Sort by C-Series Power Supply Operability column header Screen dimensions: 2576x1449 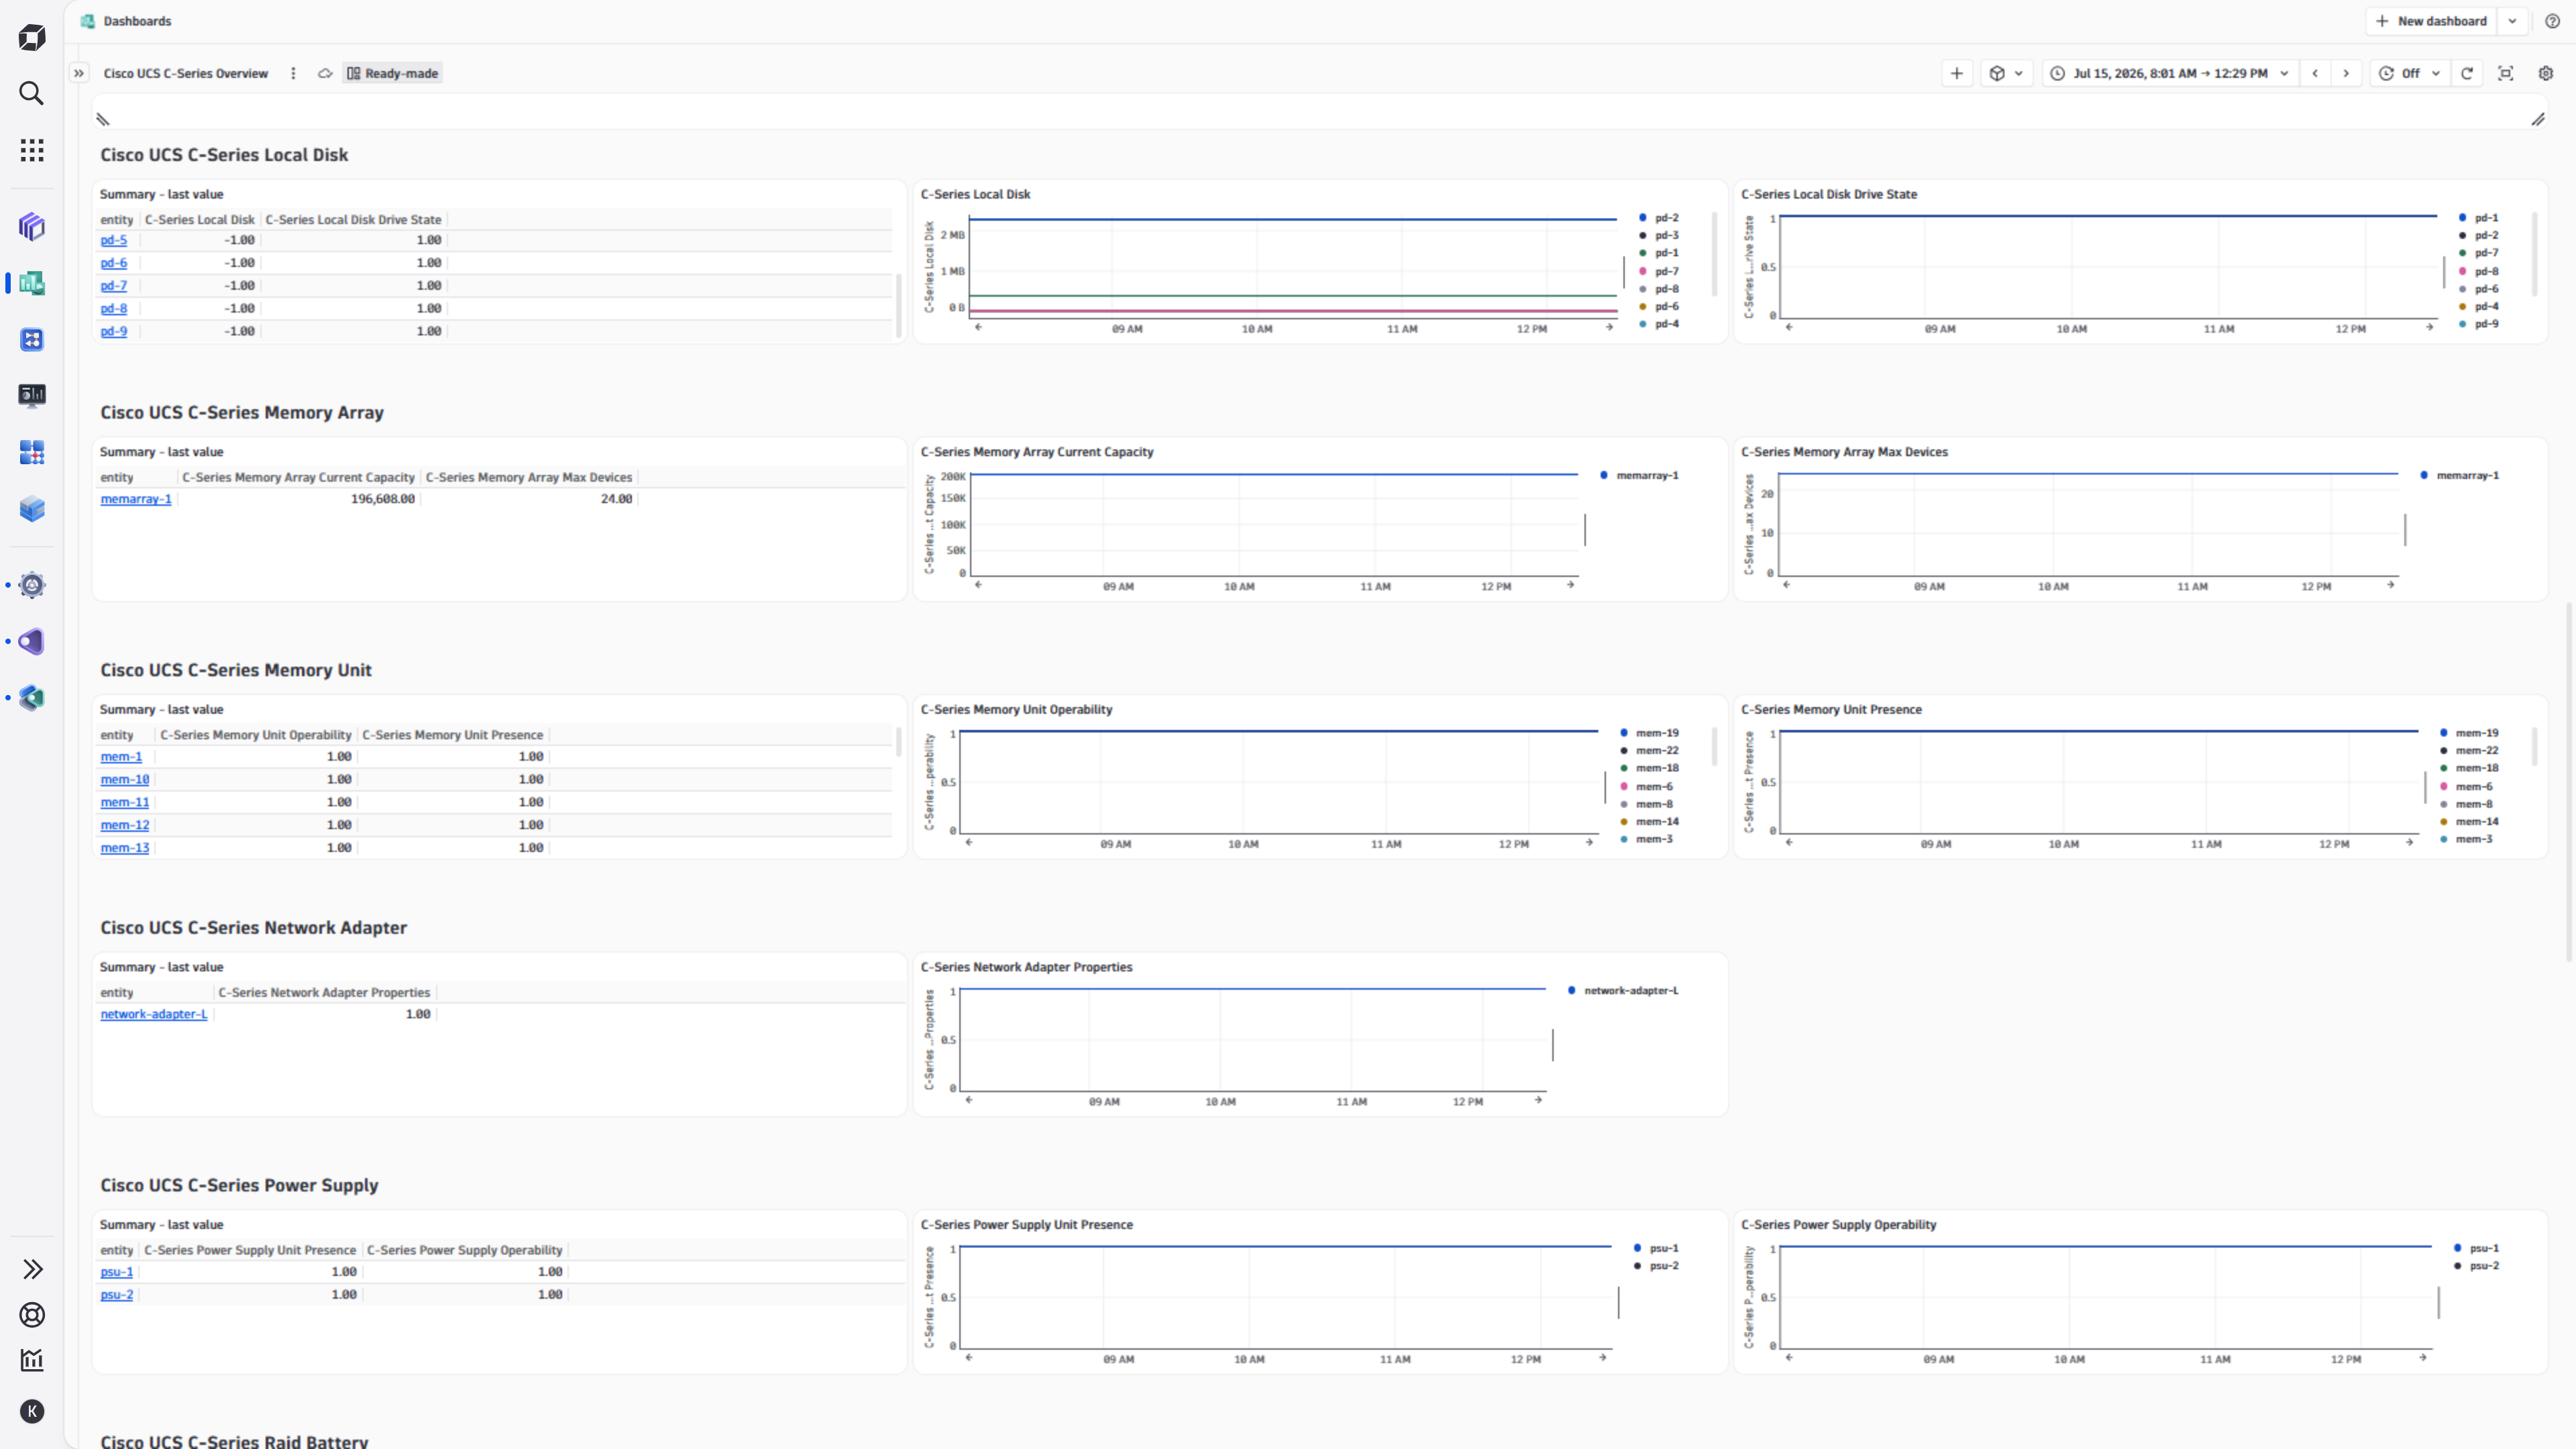[x=465, y=1250]
